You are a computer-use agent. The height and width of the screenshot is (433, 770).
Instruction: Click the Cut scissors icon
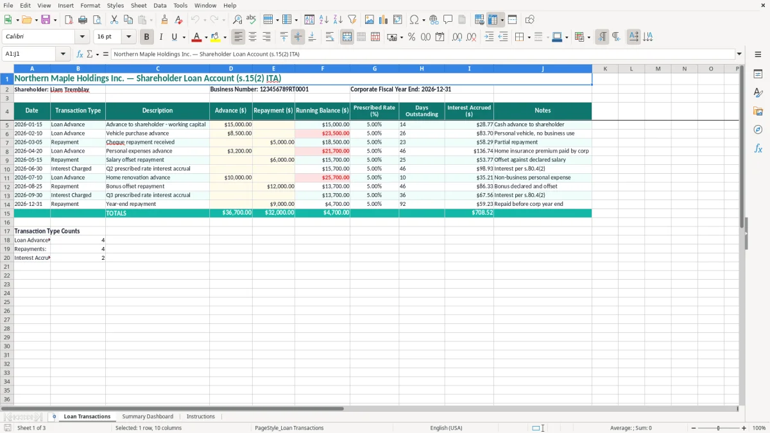tap(114, 20)
